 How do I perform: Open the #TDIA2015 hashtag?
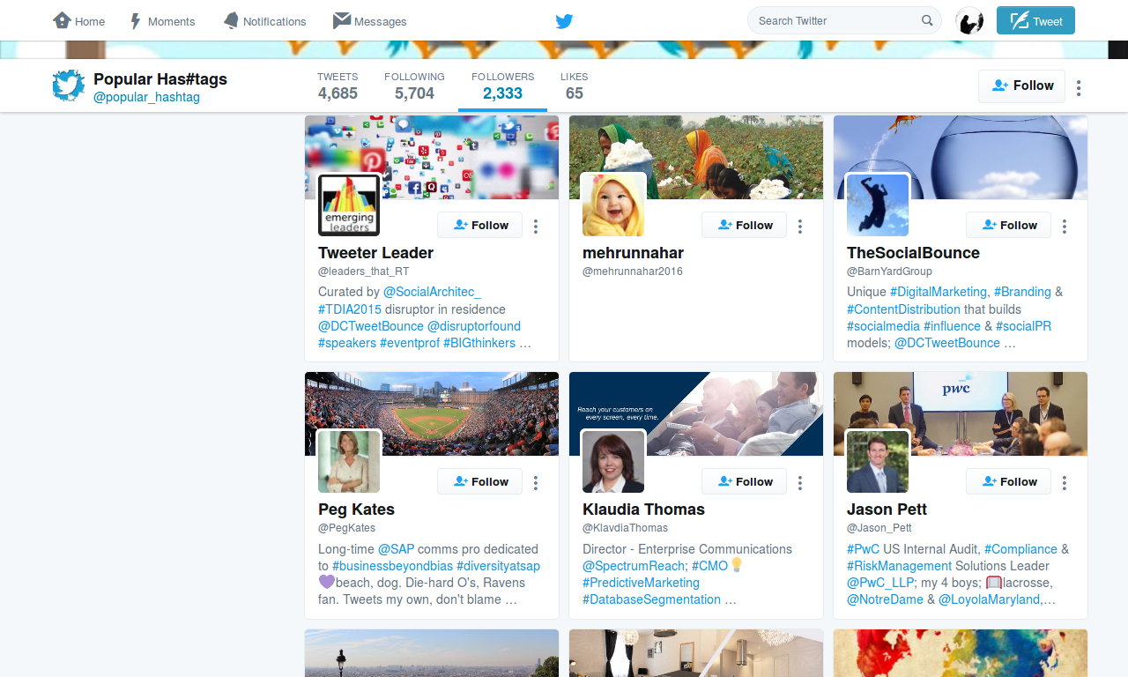click(x=350, y=309)
